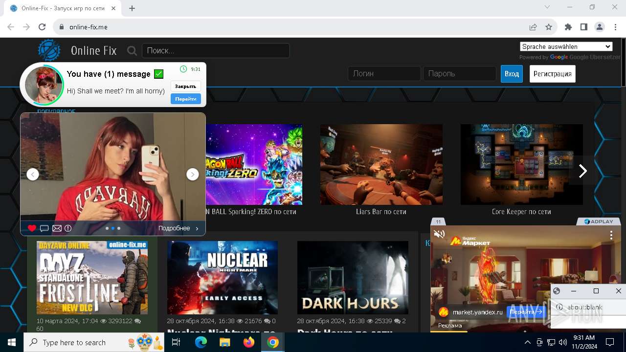This screenshot has height=352, width=626.
Task: Click the browser back arrow
Action: click(x=11, y=27)
